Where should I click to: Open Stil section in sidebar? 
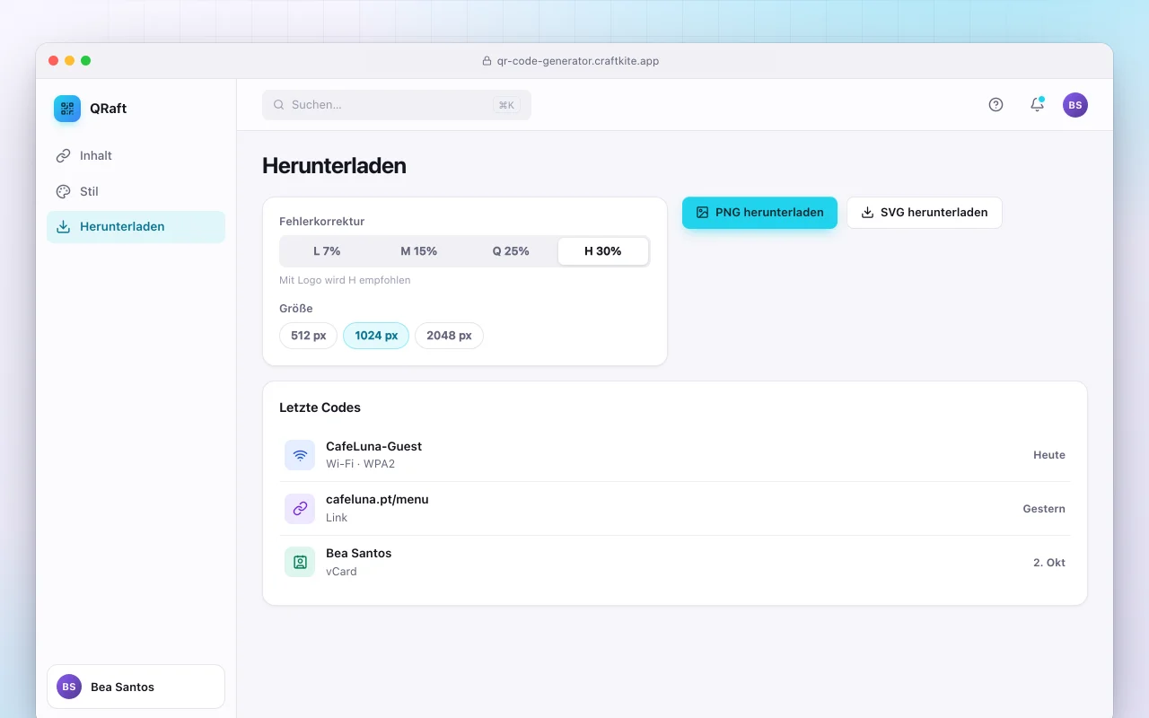click(x=136, y=191)
